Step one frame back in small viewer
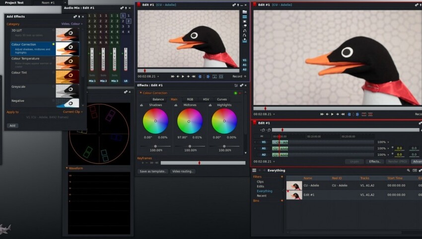This screenshot has width=422, height=239. click(x=178, y=77)
